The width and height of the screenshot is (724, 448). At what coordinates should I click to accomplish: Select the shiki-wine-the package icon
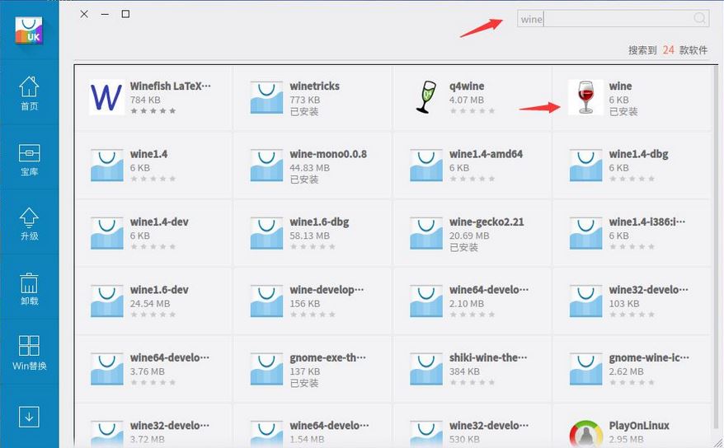426,369
